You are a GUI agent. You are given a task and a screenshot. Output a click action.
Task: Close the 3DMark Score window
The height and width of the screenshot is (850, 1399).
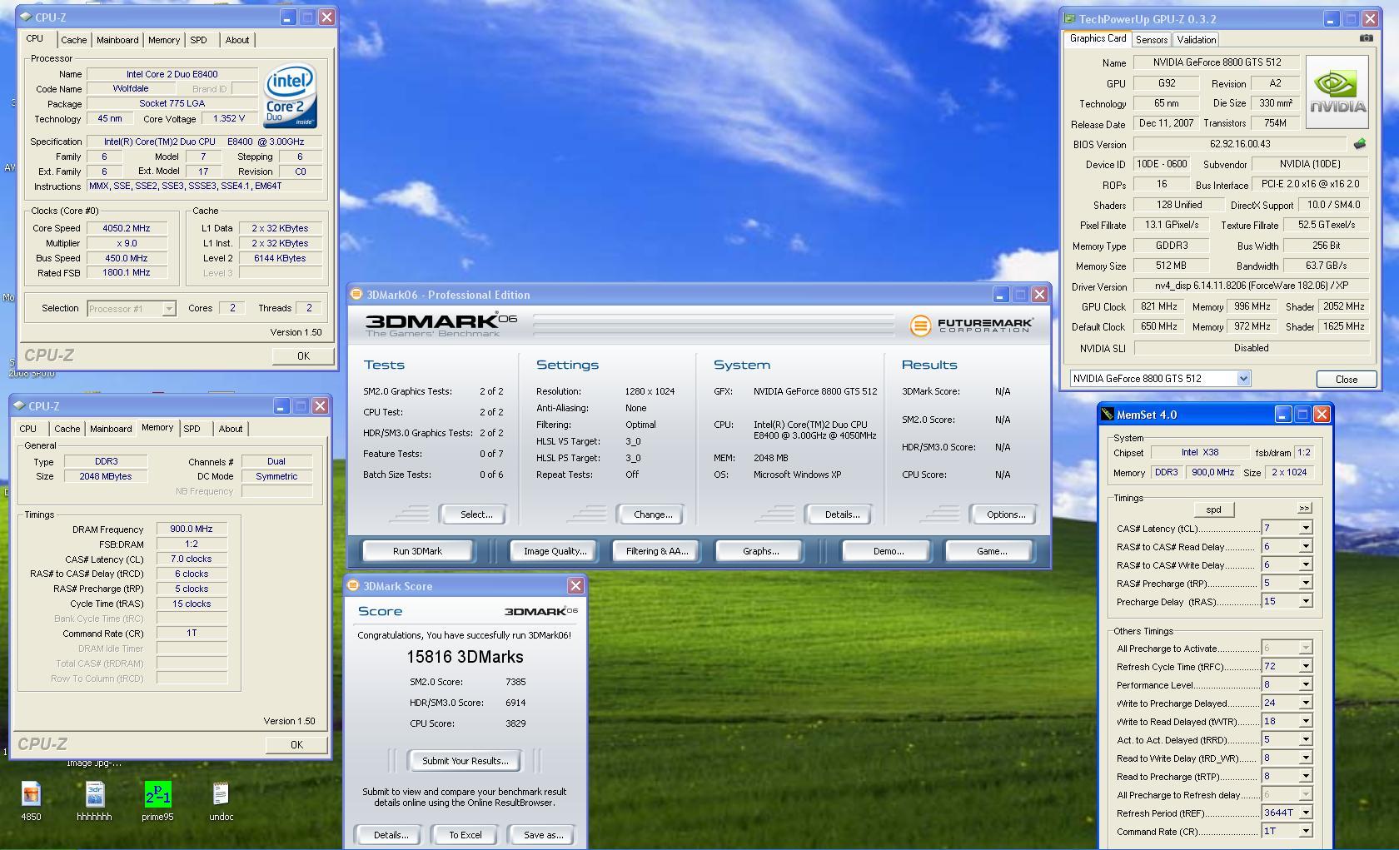(x=575, y=586)
